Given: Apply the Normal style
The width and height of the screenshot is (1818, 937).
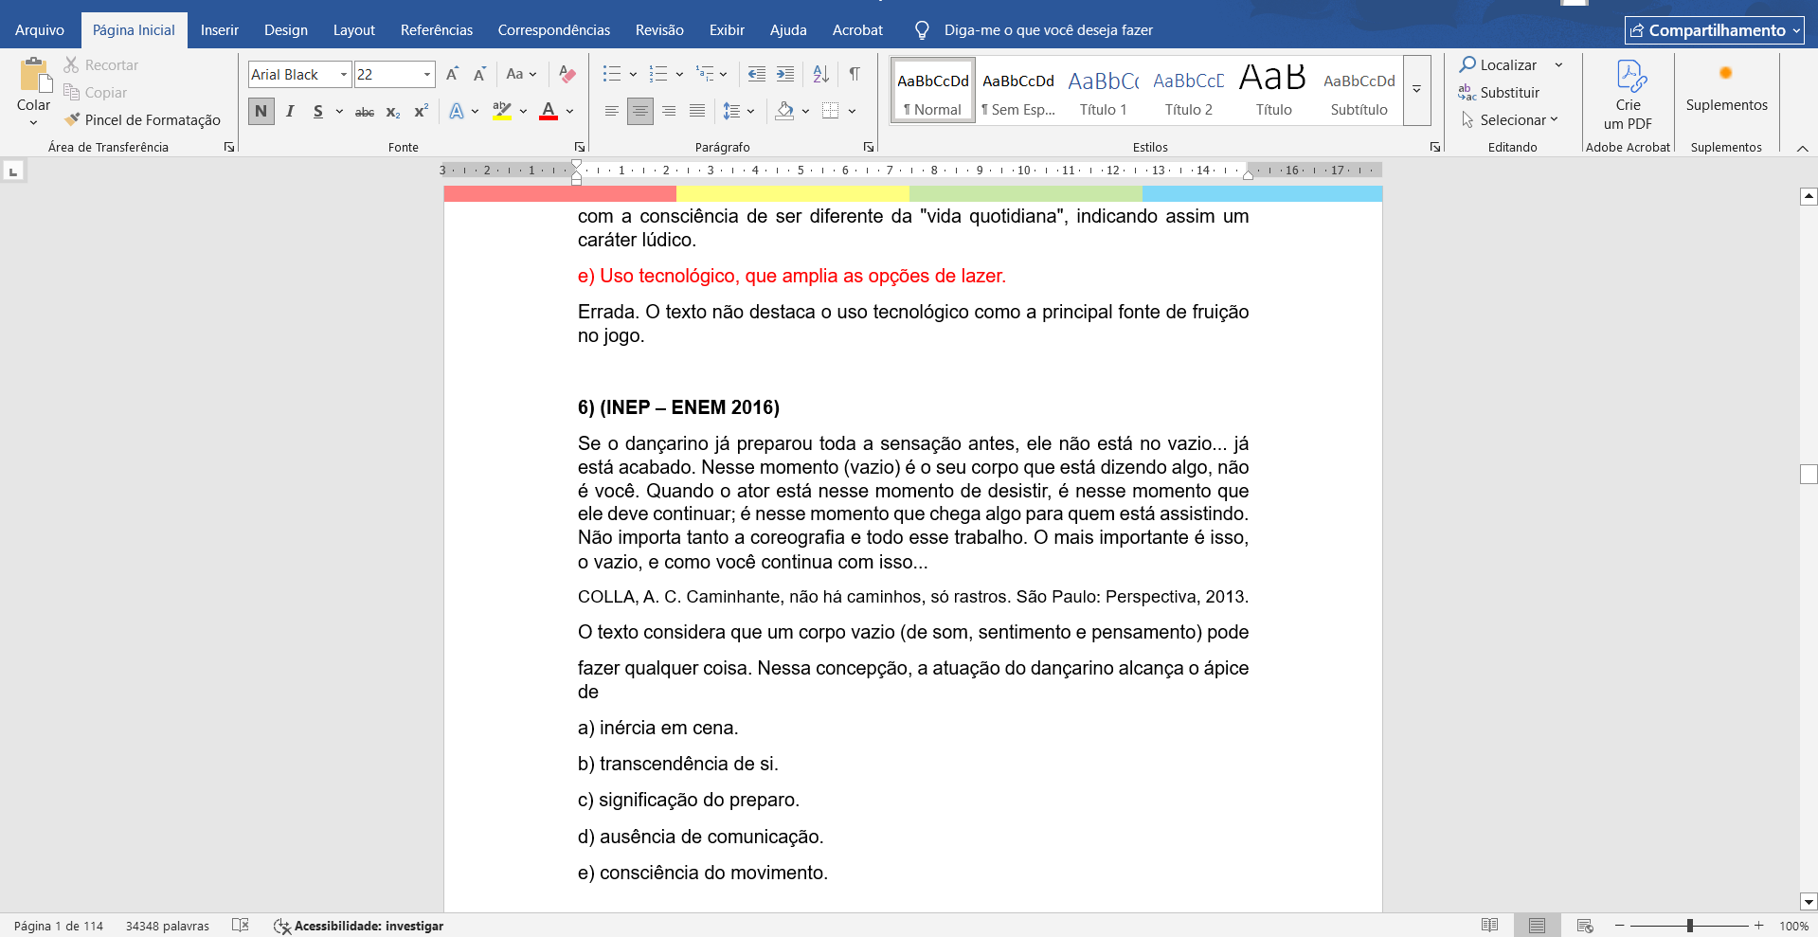Looking at the screenshot, I should click(933, 90).
